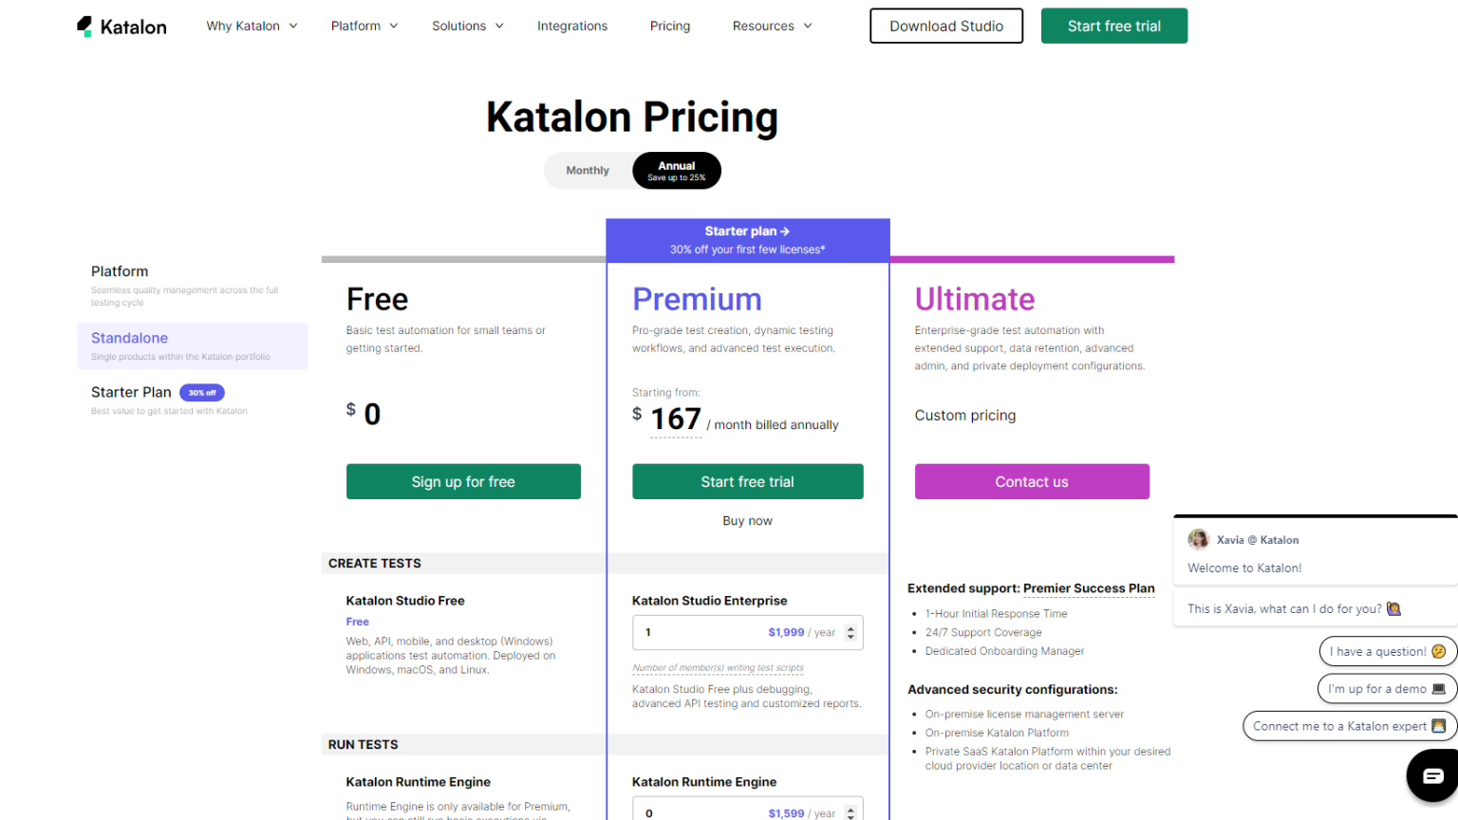The width and height of the screenshot is (1458, 820).
Task: Click Xavia's avatar photo in the chat
Action: coord(1199,539)
